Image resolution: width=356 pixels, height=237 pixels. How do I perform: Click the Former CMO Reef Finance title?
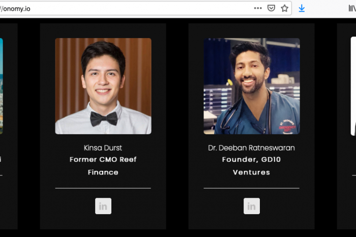[103, 166]
